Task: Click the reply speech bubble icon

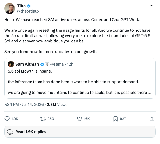Action: (x=7, y=119)
